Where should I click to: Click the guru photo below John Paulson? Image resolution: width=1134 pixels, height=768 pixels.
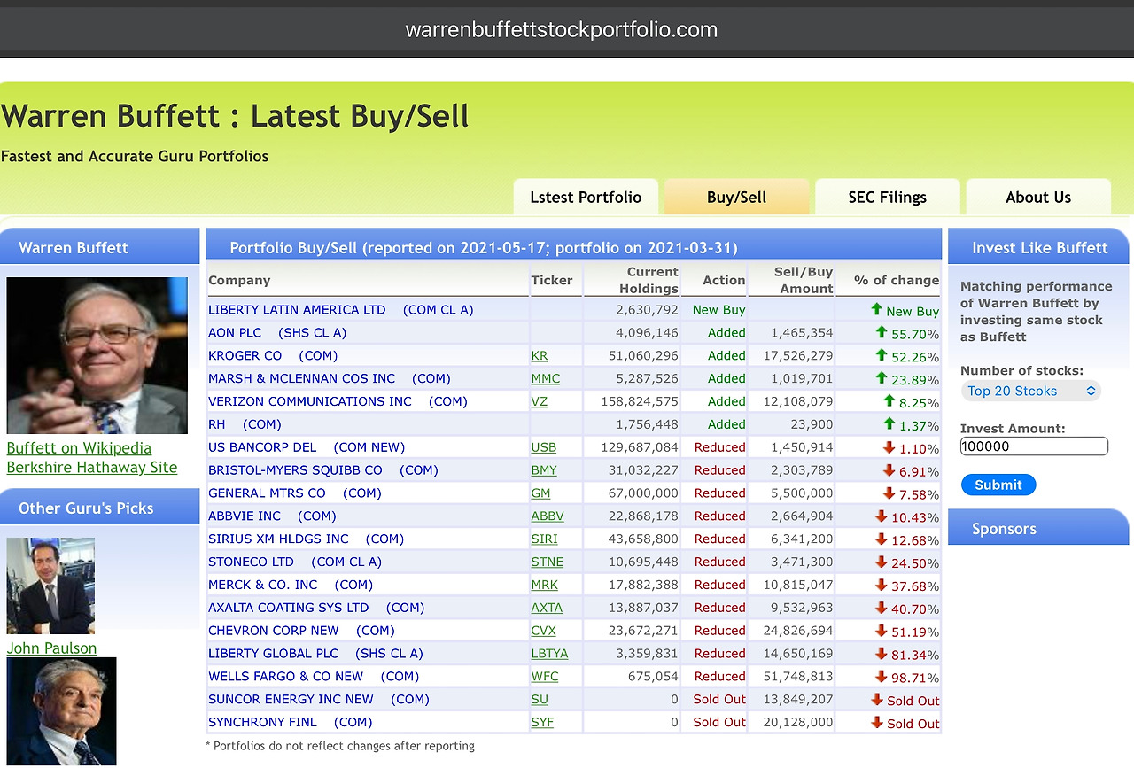[61, 711]
